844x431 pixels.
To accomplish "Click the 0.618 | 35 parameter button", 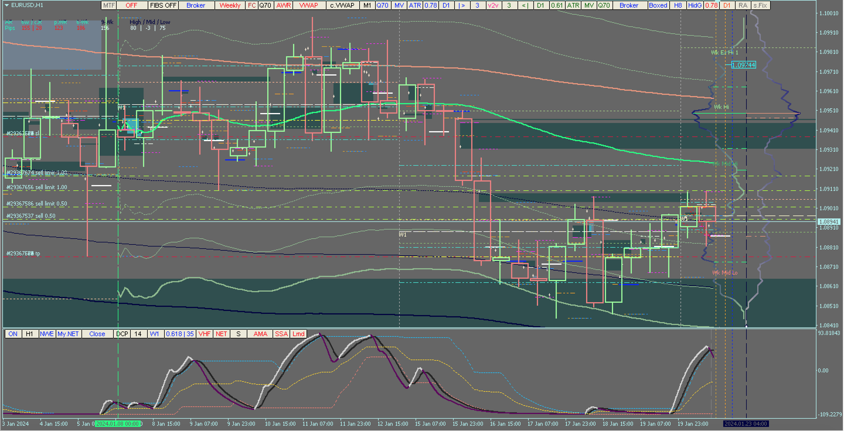I will click(180, 334).
